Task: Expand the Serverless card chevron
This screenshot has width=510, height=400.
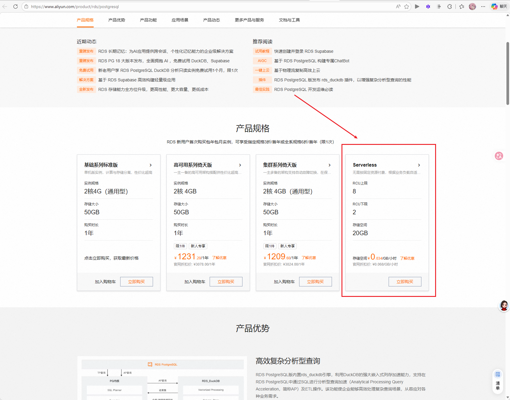Action: (x=419, y=165)
